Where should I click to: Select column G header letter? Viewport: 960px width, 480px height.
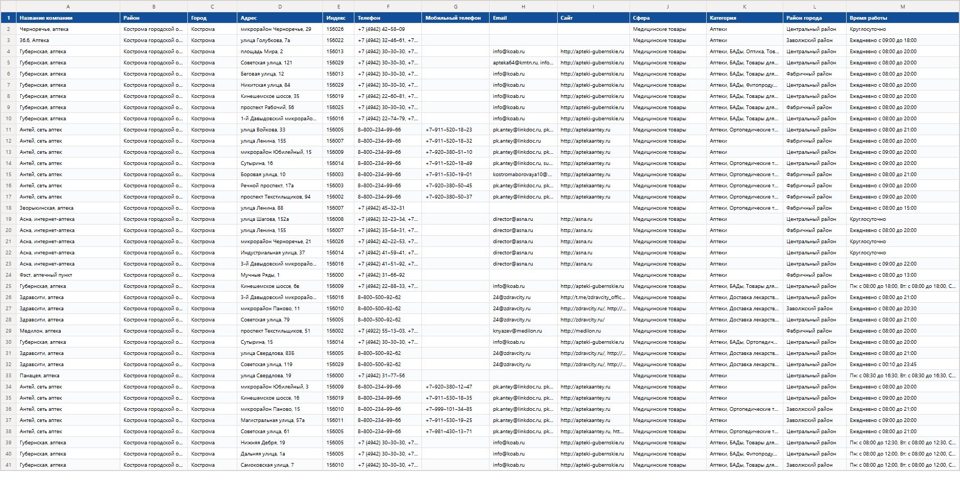[x=456, y=6]
